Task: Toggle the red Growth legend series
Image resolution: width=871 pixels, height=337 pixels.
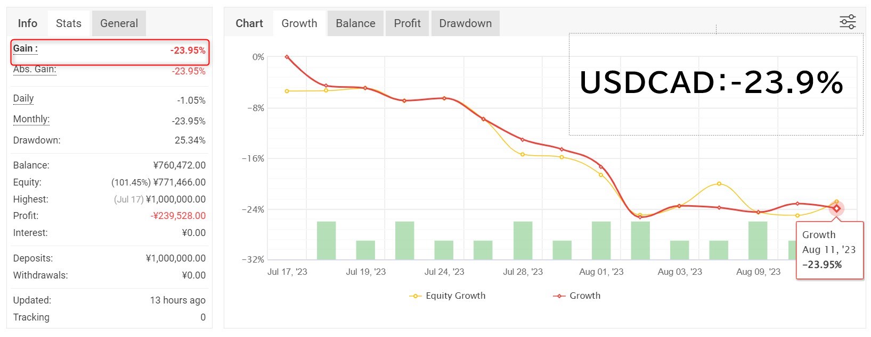Action: pyautogui.click(x=576, y=296)
